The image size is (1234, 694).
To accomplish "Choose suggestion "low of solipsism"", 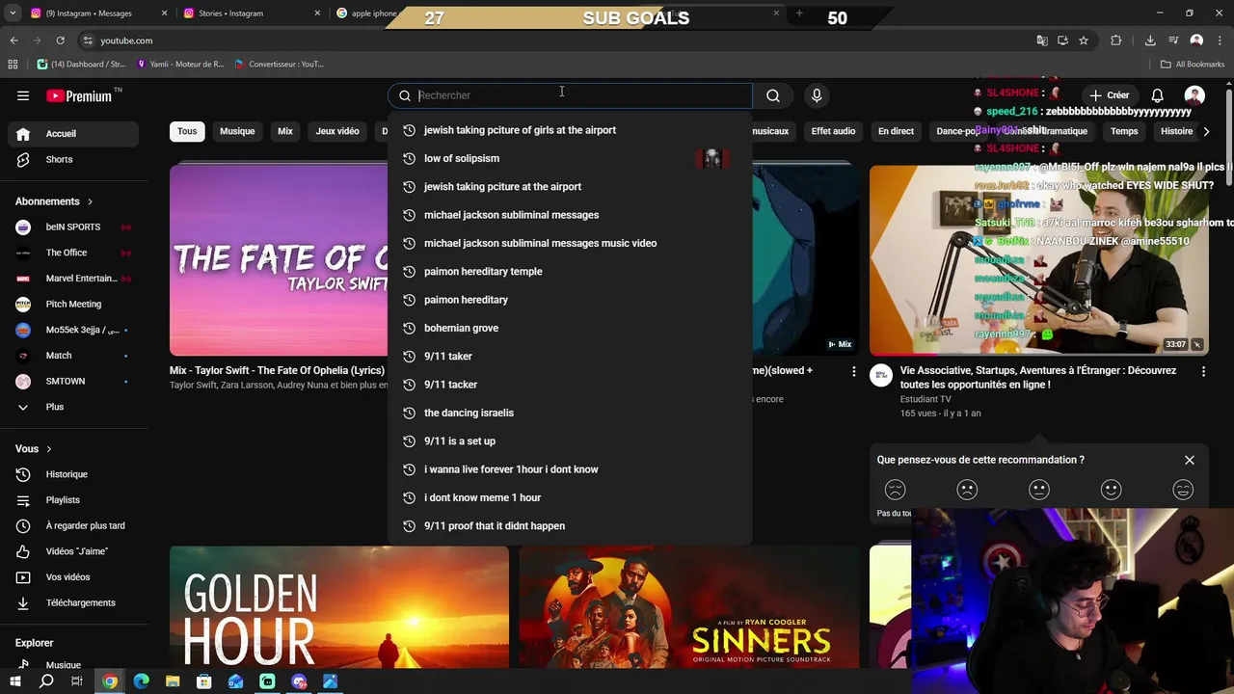I will coord(569,158).
